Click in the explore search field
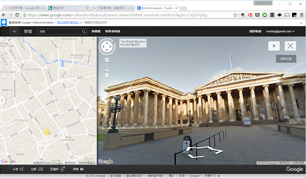Screen dimensions: 306x178 pos(59,32)
